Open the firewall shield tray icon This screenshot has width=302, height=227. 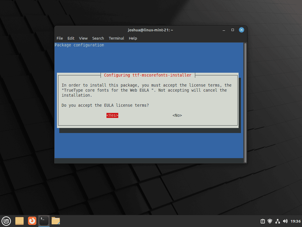point(270,221)
